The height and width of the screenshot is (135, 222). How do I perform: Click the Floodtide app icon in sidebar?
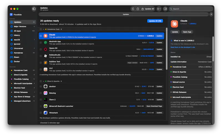11,15
